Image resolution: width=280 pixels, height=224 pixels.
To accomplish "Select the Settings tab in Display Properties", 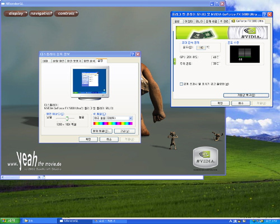I will pos(101,60).
